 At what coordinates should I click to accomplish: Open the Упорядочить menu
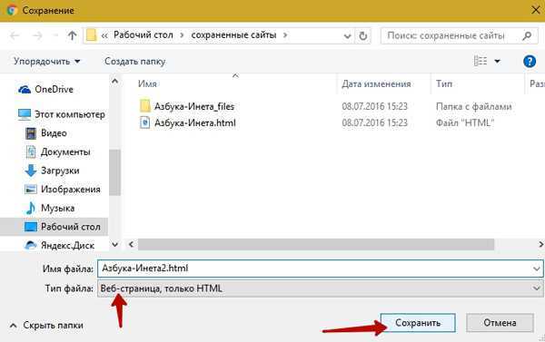click(47, 62)
